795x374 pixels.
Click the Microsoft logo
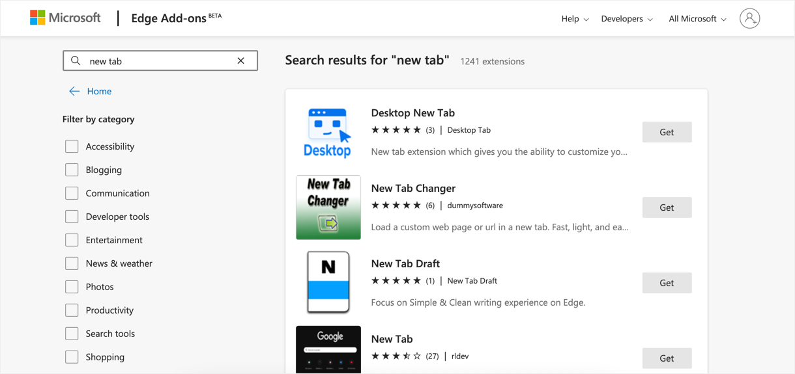(65, 18)
